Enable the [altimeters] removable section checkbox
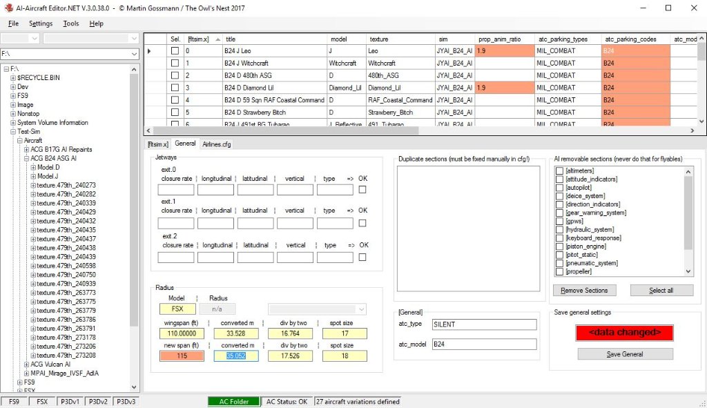707x408 pixels. pos(560,171)
